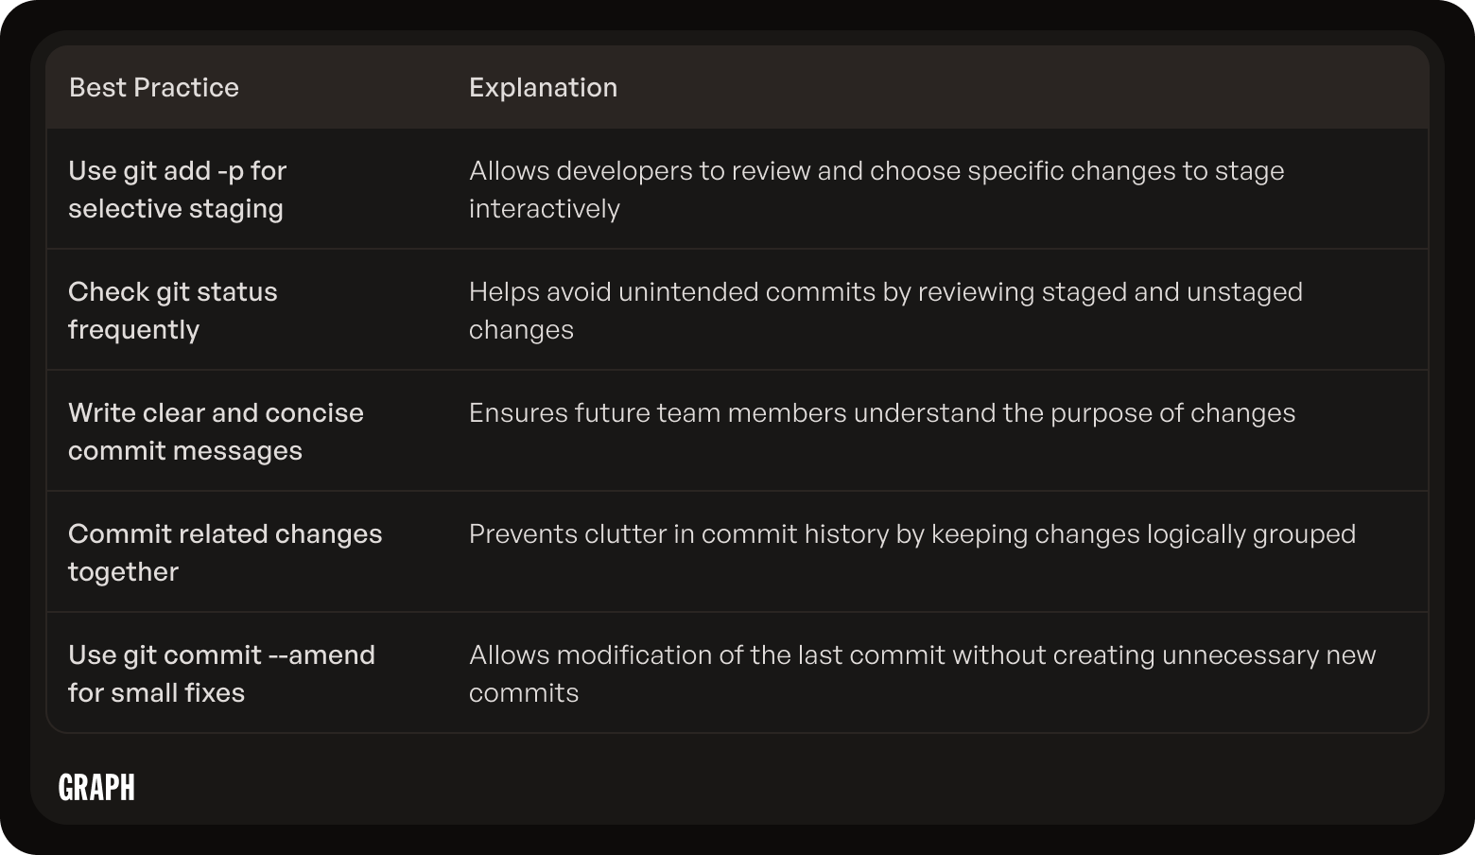
Task: Click the word 'changes' under unstaged explanation
Action: click(521, 330)
